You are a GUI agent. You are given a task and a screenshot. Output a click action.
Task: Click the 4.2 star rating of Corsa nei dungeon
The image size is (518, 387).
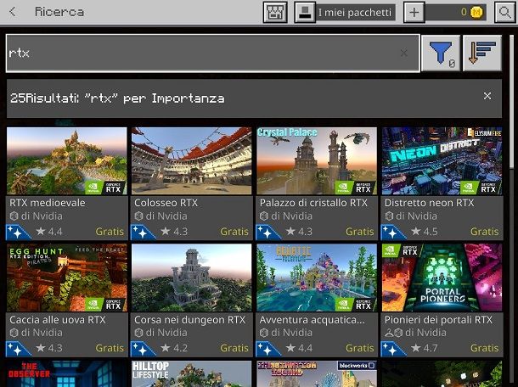174,348
